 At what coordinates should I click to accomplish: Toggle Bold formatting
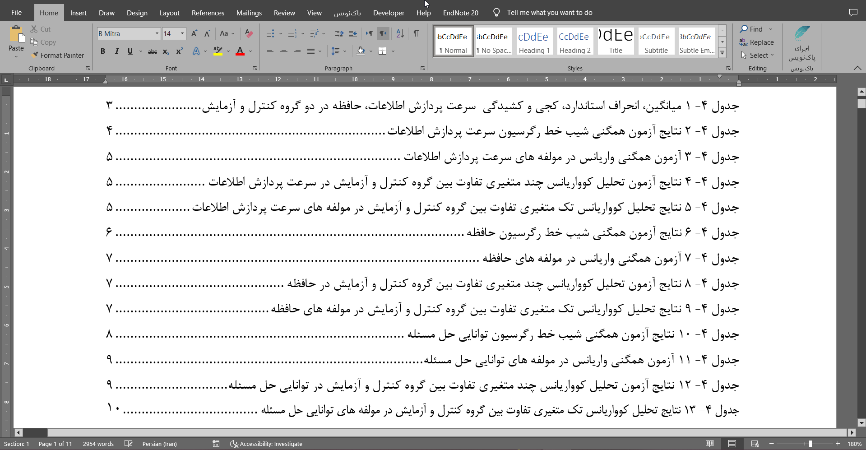103,51
